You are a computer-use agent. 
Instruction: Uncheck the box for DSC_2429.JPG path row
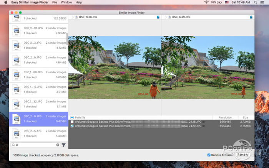pyautogui.click(x=72, y=126)
